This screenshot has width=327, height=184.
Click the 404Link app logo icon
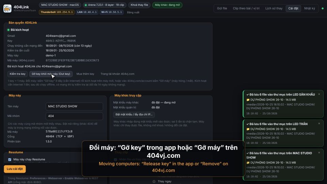pyautogui.click(x=7, y=9)
